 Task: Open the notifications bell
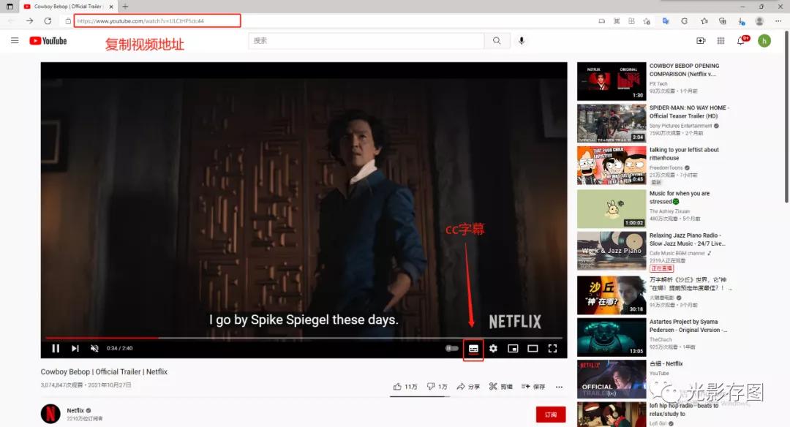tap(741, 41)
